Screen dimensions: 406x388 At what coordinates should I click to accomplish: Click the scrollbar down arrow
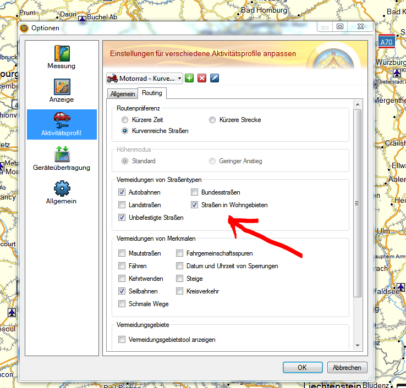pyautogui.click(x=358, y=345)
